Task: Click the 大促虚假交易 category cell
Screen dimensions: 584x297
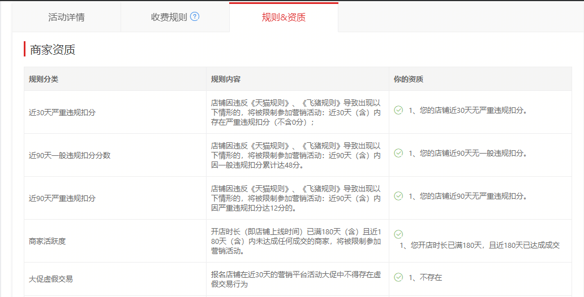Action: point(51,279)
